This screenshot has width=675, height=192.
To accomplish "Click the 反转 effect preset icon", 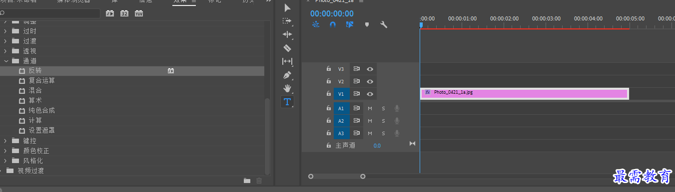I will click(21, 71).
